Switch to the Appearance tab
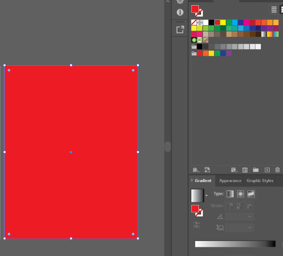This screenshot has height=256, width=283. pyautogui.click(x=230, y=181)
